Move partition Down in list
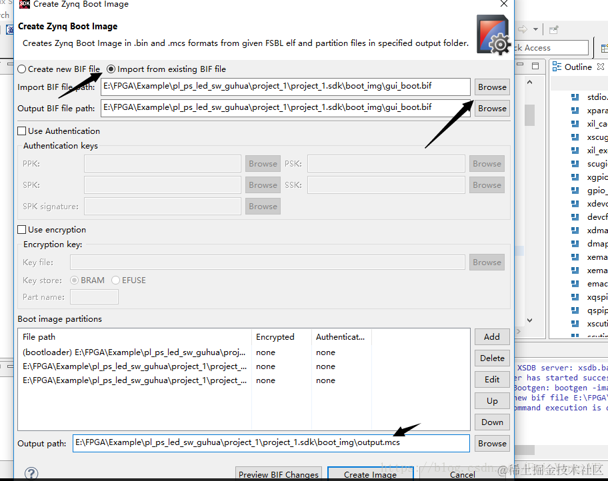This screenshot has height=481, width=608. pos(492,422)
